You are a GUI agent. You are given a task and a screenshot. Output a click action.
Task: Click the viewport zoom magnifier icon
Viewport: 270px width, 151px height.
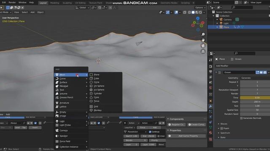(x=203, y=34)
